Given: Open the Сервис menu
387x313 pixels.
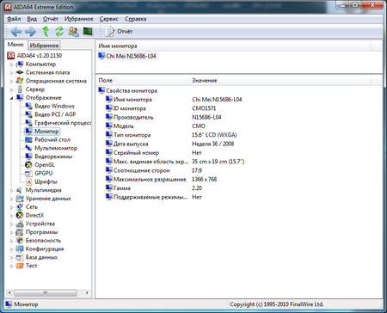Looking at the screenshot, I should pyautogui.click(x=109, y=19).
